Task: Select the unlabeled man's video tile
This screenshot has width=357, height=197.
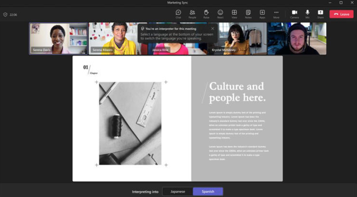Action: [x=297, y=38]
